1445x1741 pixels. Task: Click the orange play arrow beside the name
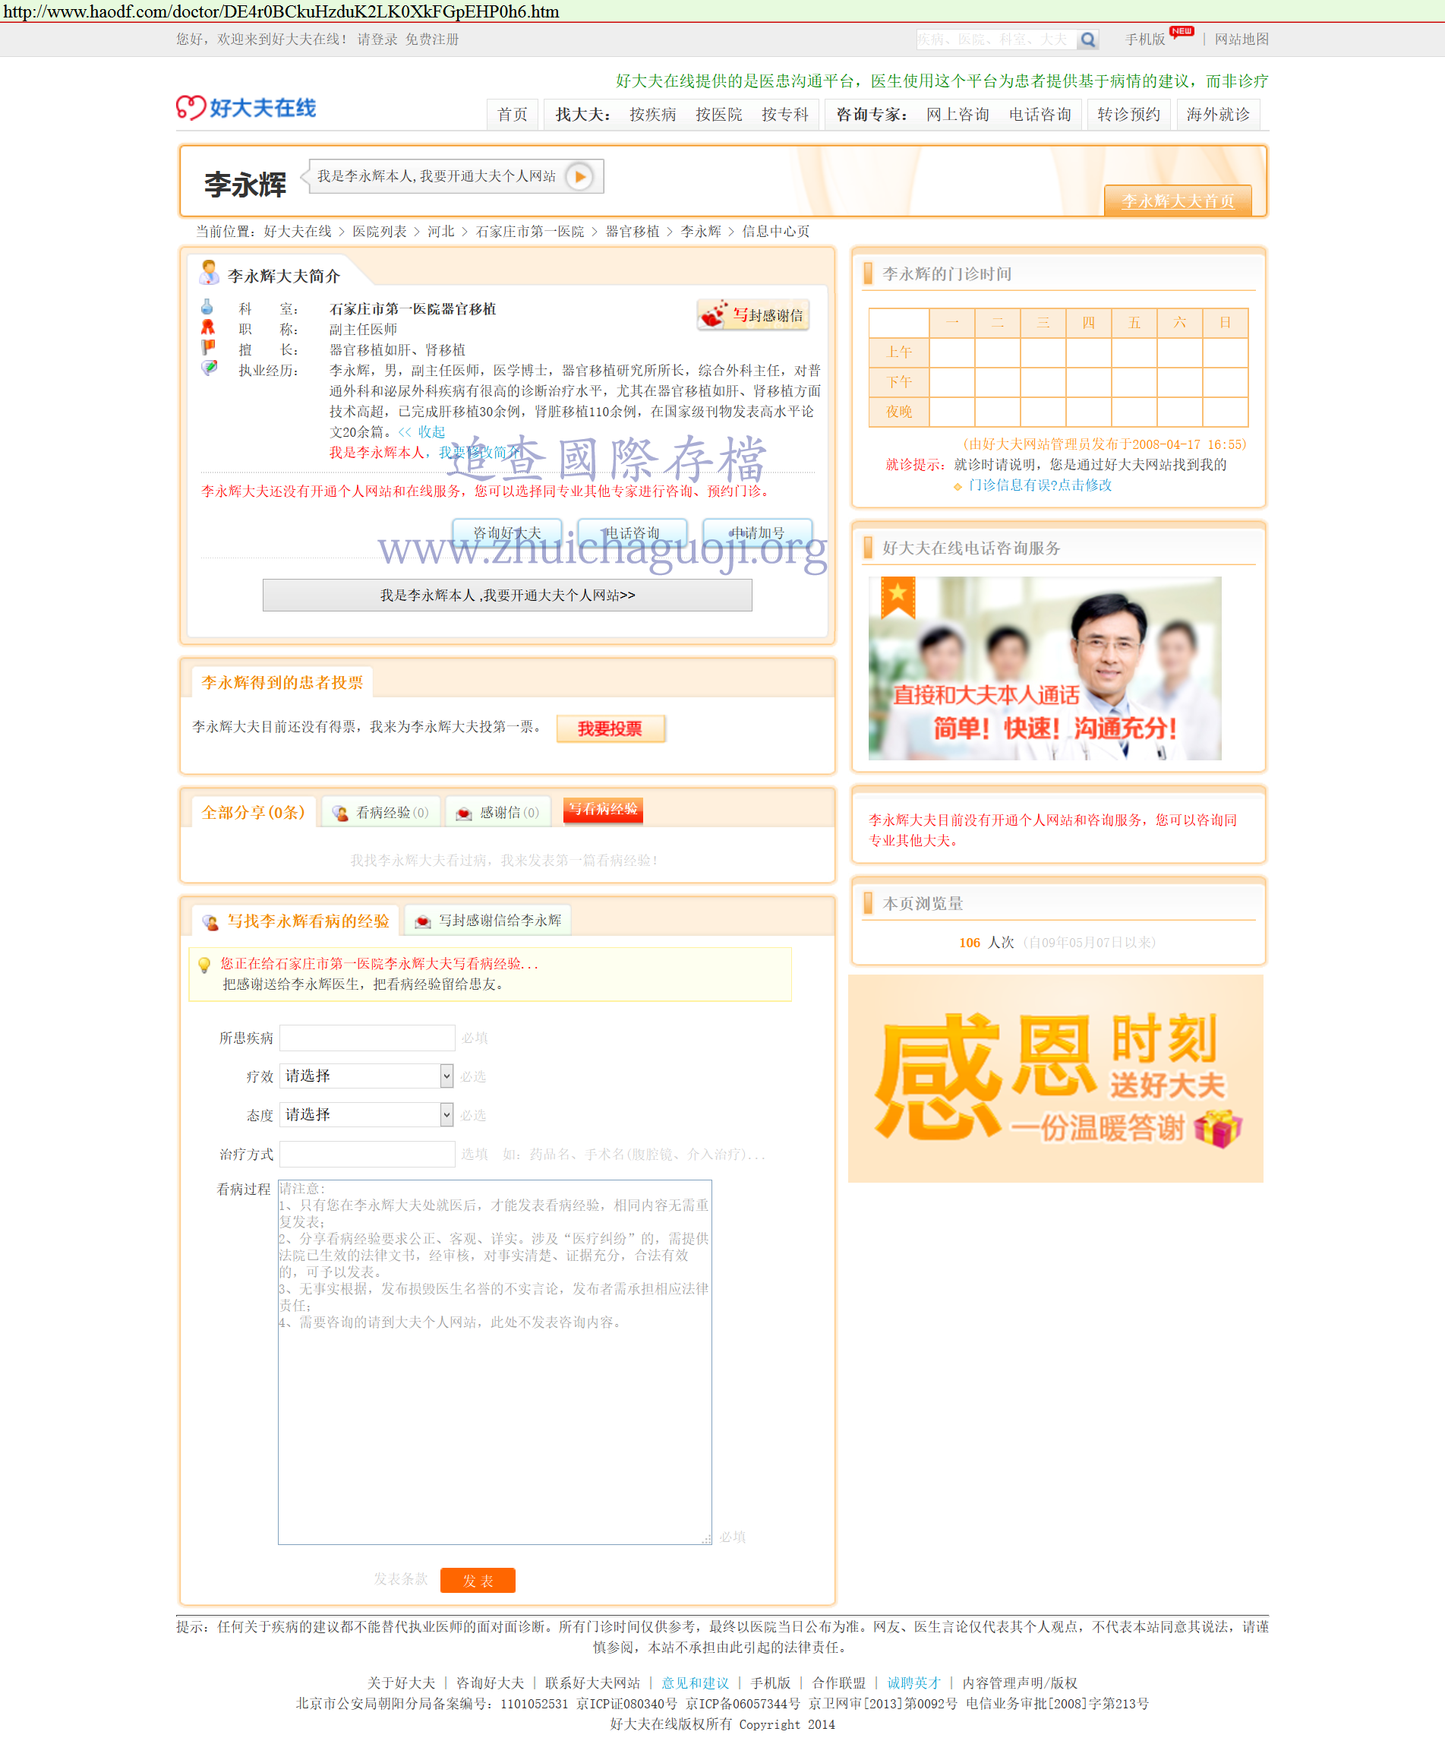coord(579,176)
